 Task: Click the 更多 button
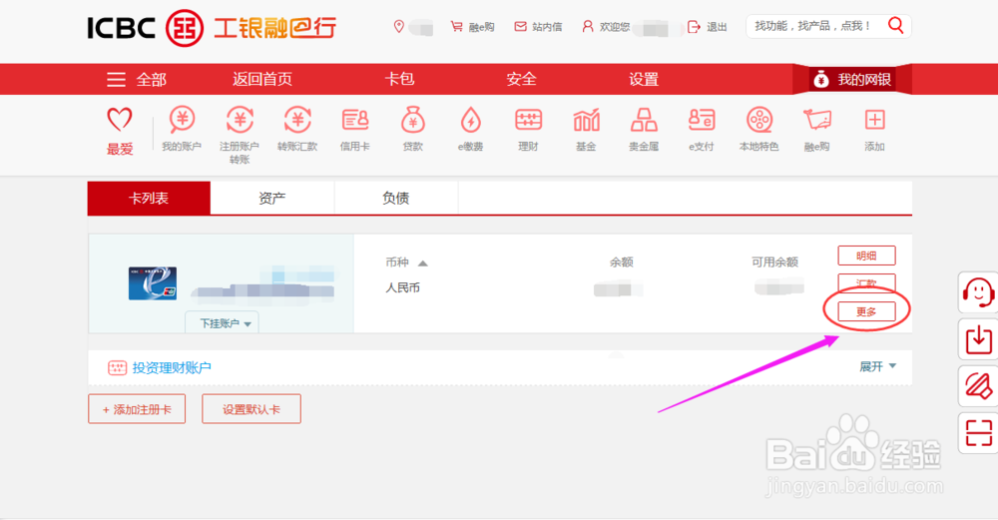click(x=866, y=311)
